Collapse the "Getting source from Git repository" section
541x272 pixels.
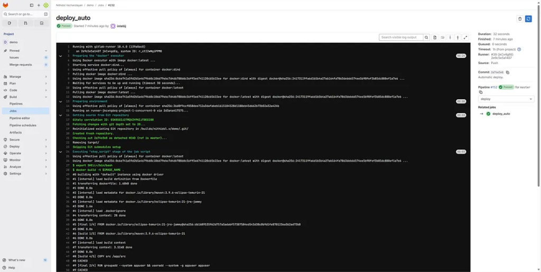(61, 115)
